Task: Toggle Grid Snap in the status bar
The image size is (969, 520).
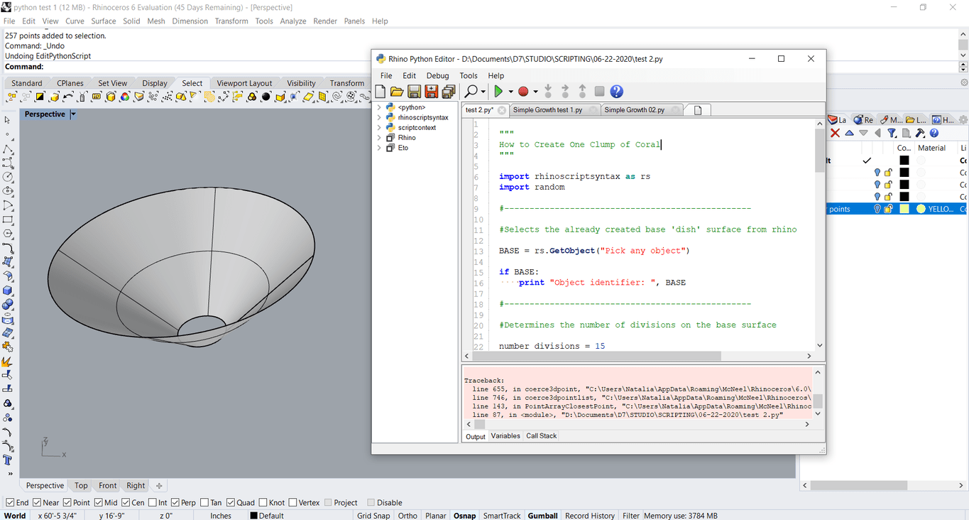Action: tap(373, 516)
